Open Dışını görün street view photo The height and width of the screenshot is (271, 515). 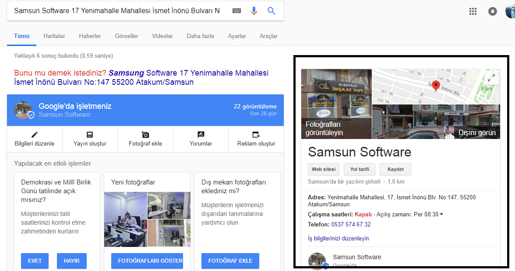pyautogui.click(x=436, y=122)
